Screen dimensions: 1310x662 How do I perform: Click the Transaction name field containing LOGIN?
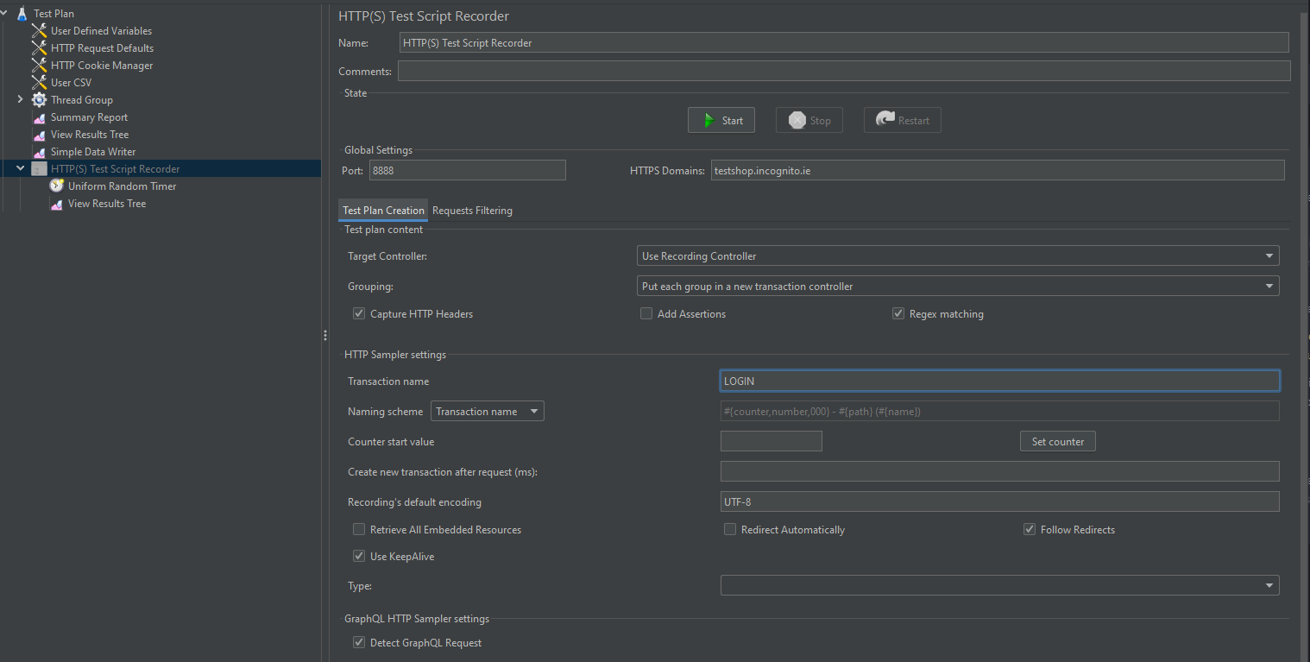tap(1000, 381)
